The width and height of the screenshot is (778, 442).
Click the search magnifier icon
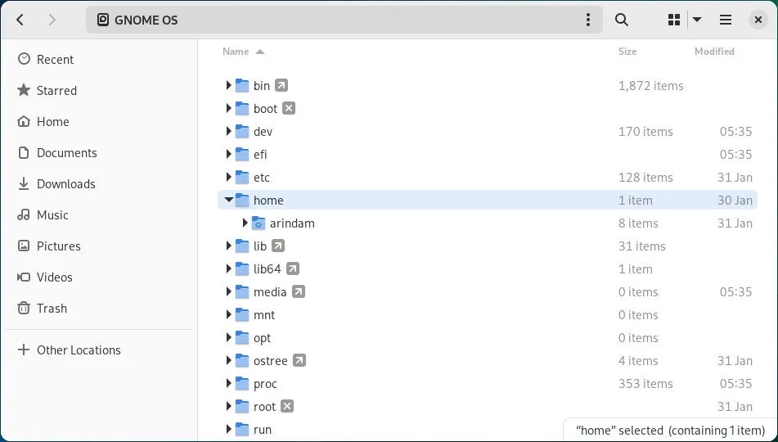(622, 20)
